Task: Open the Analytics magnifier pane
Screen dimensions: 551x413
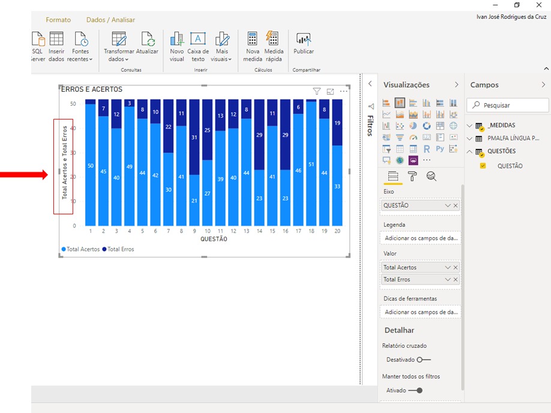Action: click(431, 176)
